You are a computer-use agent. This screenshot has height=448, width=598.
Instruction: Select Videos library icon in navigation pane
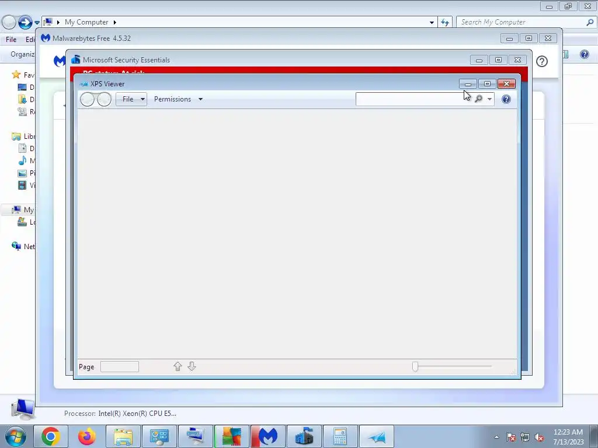point(23,185)
